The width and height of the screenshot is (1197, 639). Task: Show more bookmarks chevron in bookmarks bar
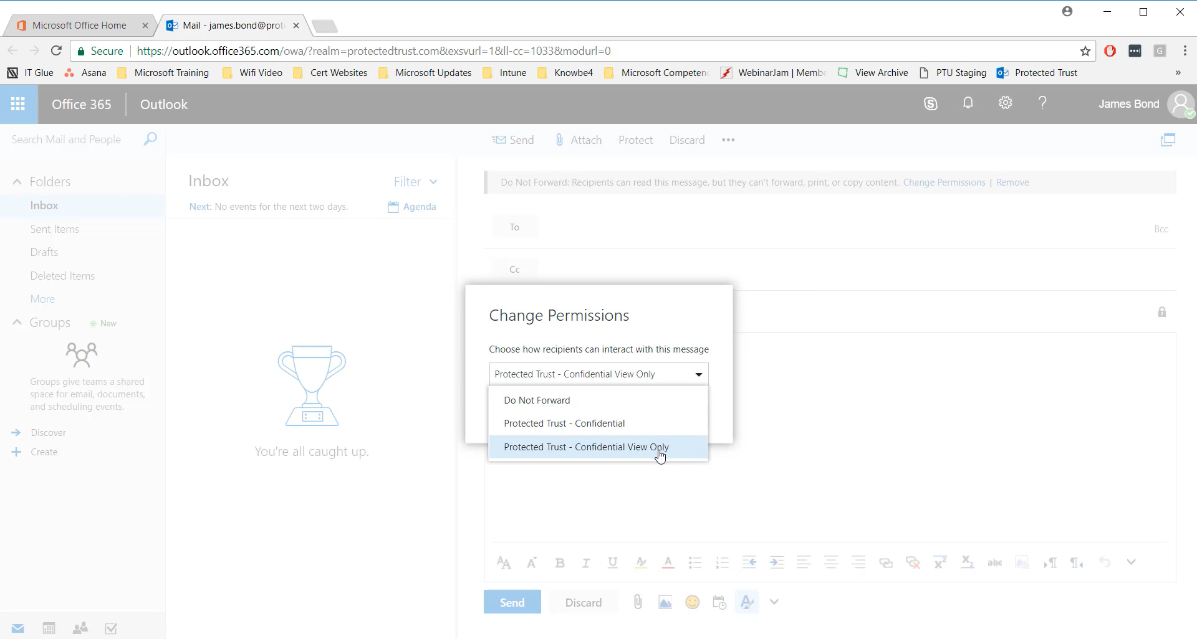click(1178, 73)
